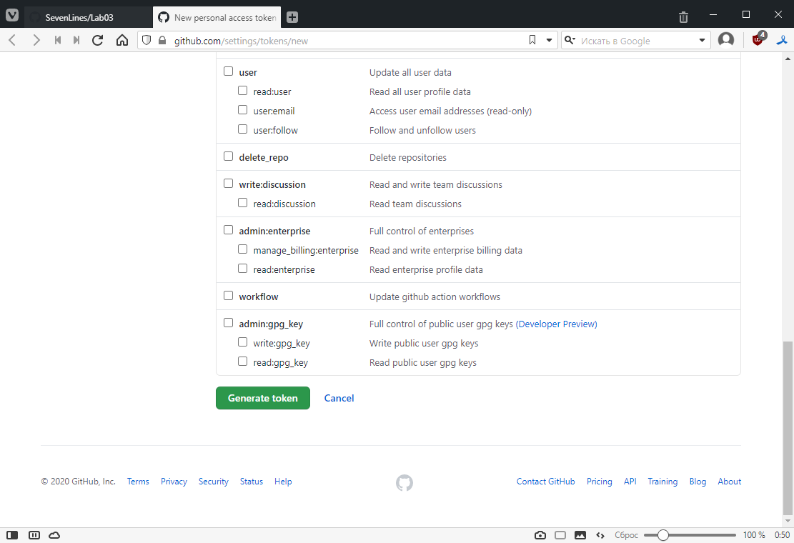
Task: Click the fast forward icon
Action: coord(76,40)
